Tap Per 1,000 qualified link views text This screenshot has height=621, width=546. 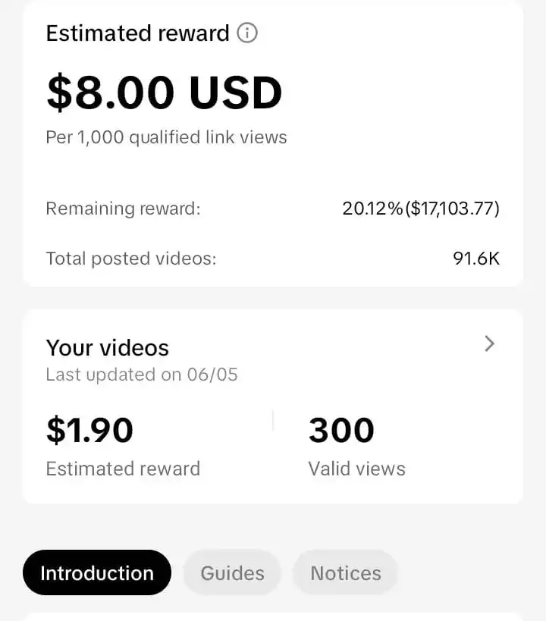[166, 137]
